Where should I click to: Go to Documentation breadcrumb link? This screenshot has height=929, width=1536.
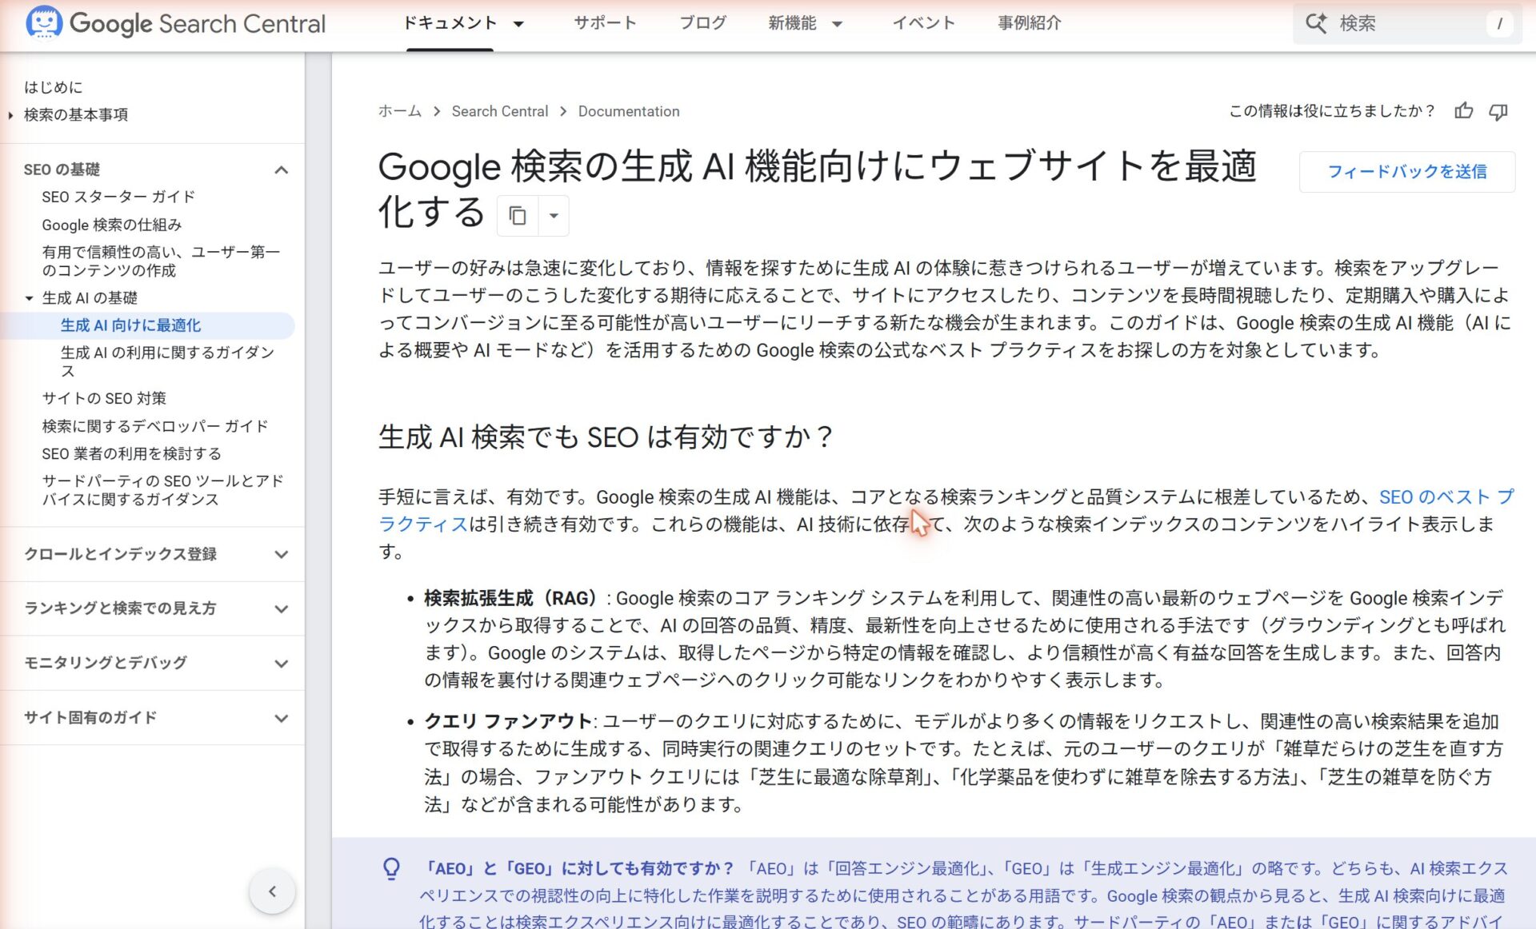pos(629,111)
